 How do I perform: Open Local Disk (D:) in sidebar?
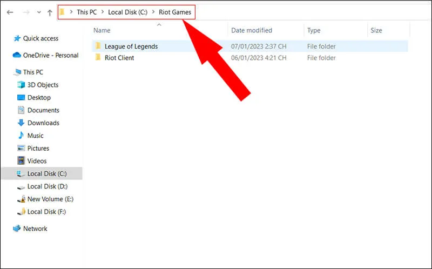[48, 186]
